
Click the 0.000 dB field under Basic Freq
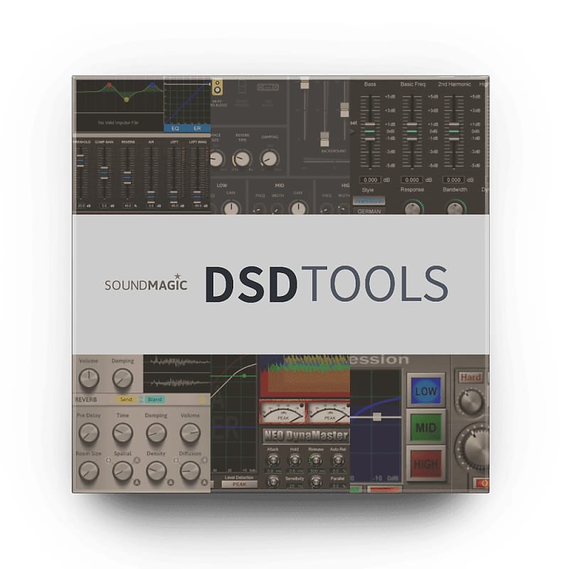tap(413, 179)
